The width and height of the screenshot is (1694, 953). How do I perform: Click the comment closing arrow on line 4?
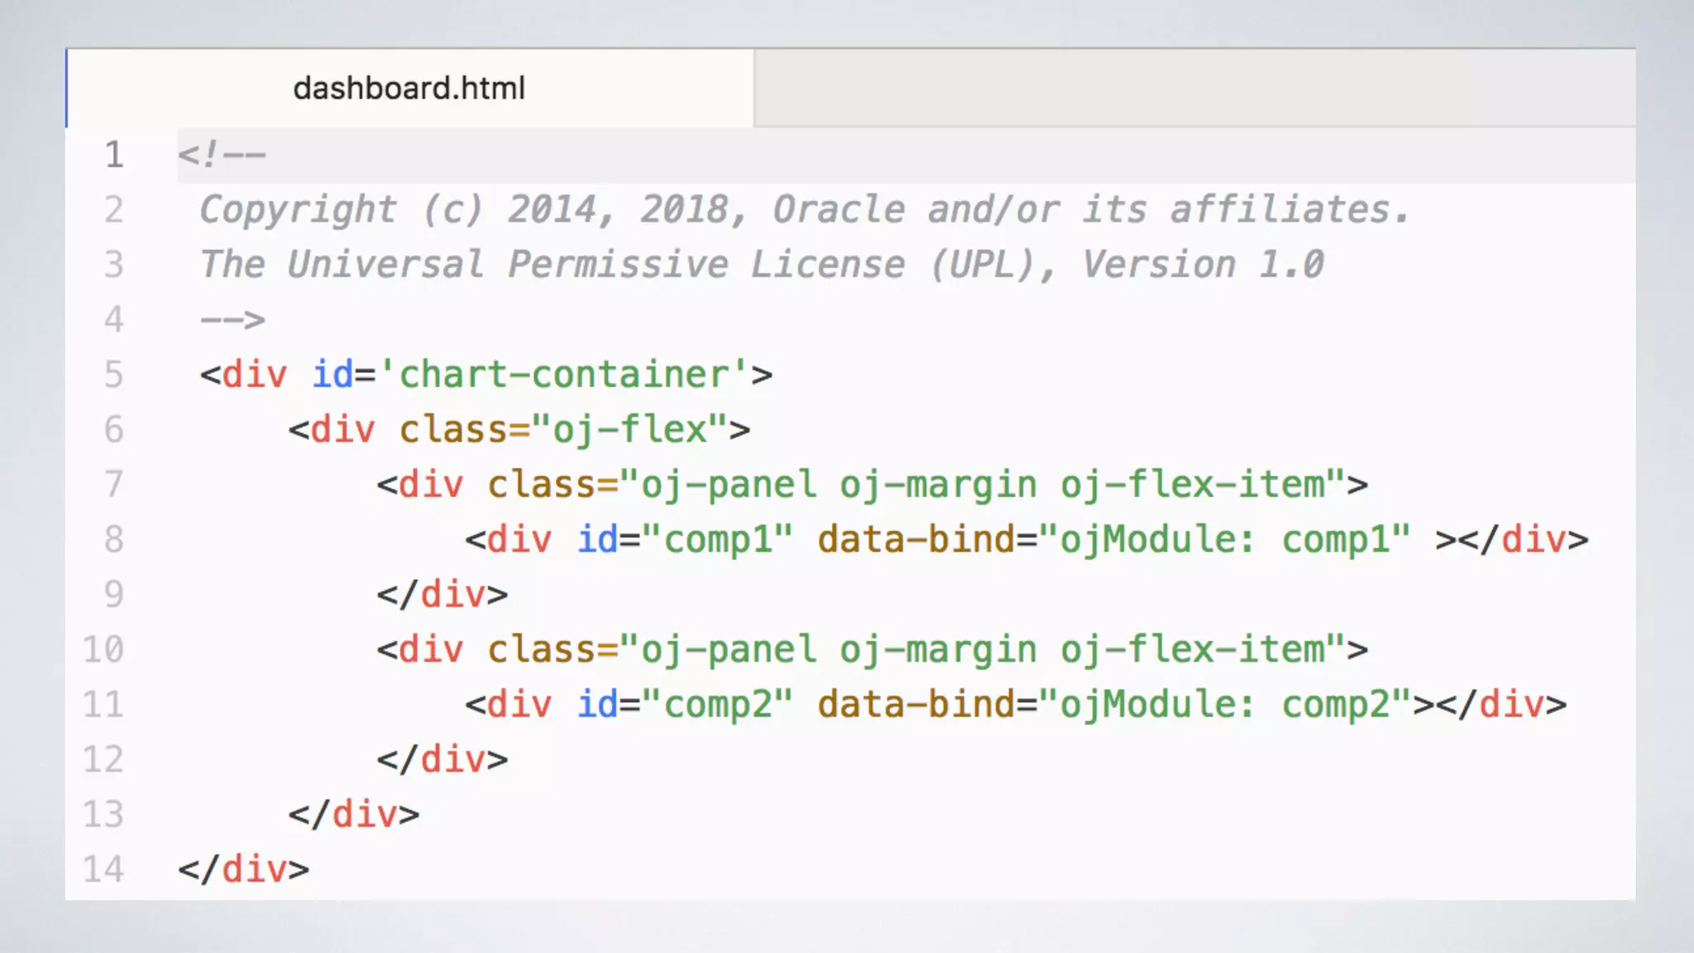click(232, 320)
